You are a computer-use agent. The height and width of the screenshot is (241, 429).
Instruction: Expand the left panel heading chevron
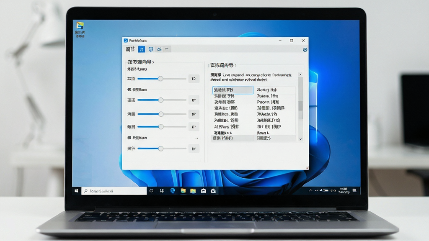coord(153,62)
